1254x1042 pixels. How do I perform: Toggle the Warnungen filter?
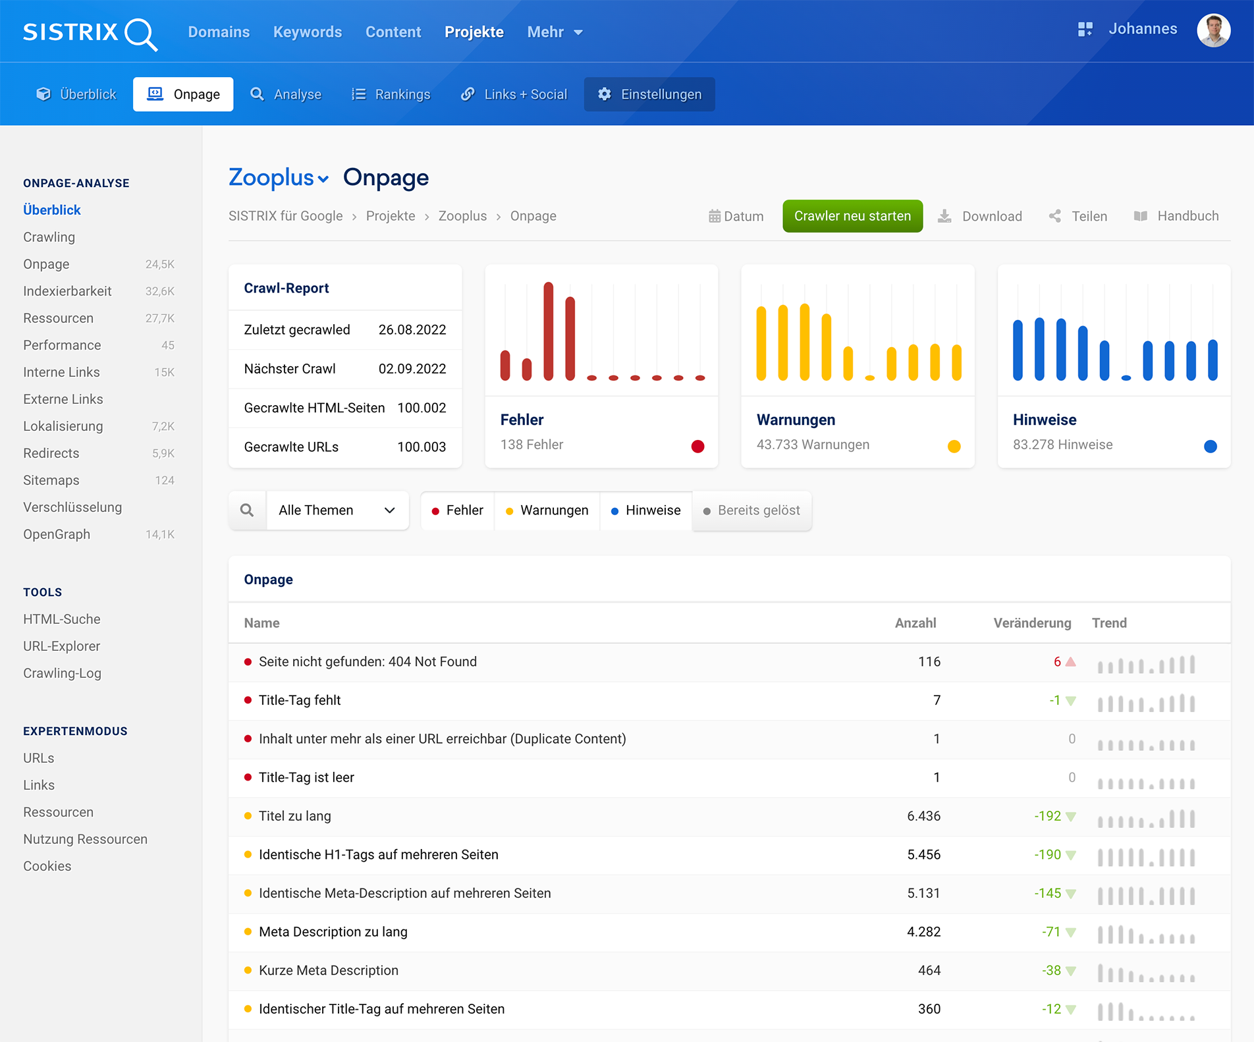pyautogui.click(x=547, y=510)
